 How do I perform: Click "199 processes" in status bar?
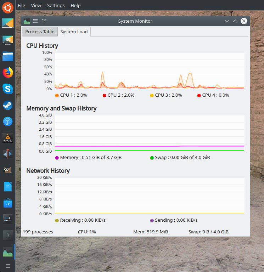tap(38, 232)
